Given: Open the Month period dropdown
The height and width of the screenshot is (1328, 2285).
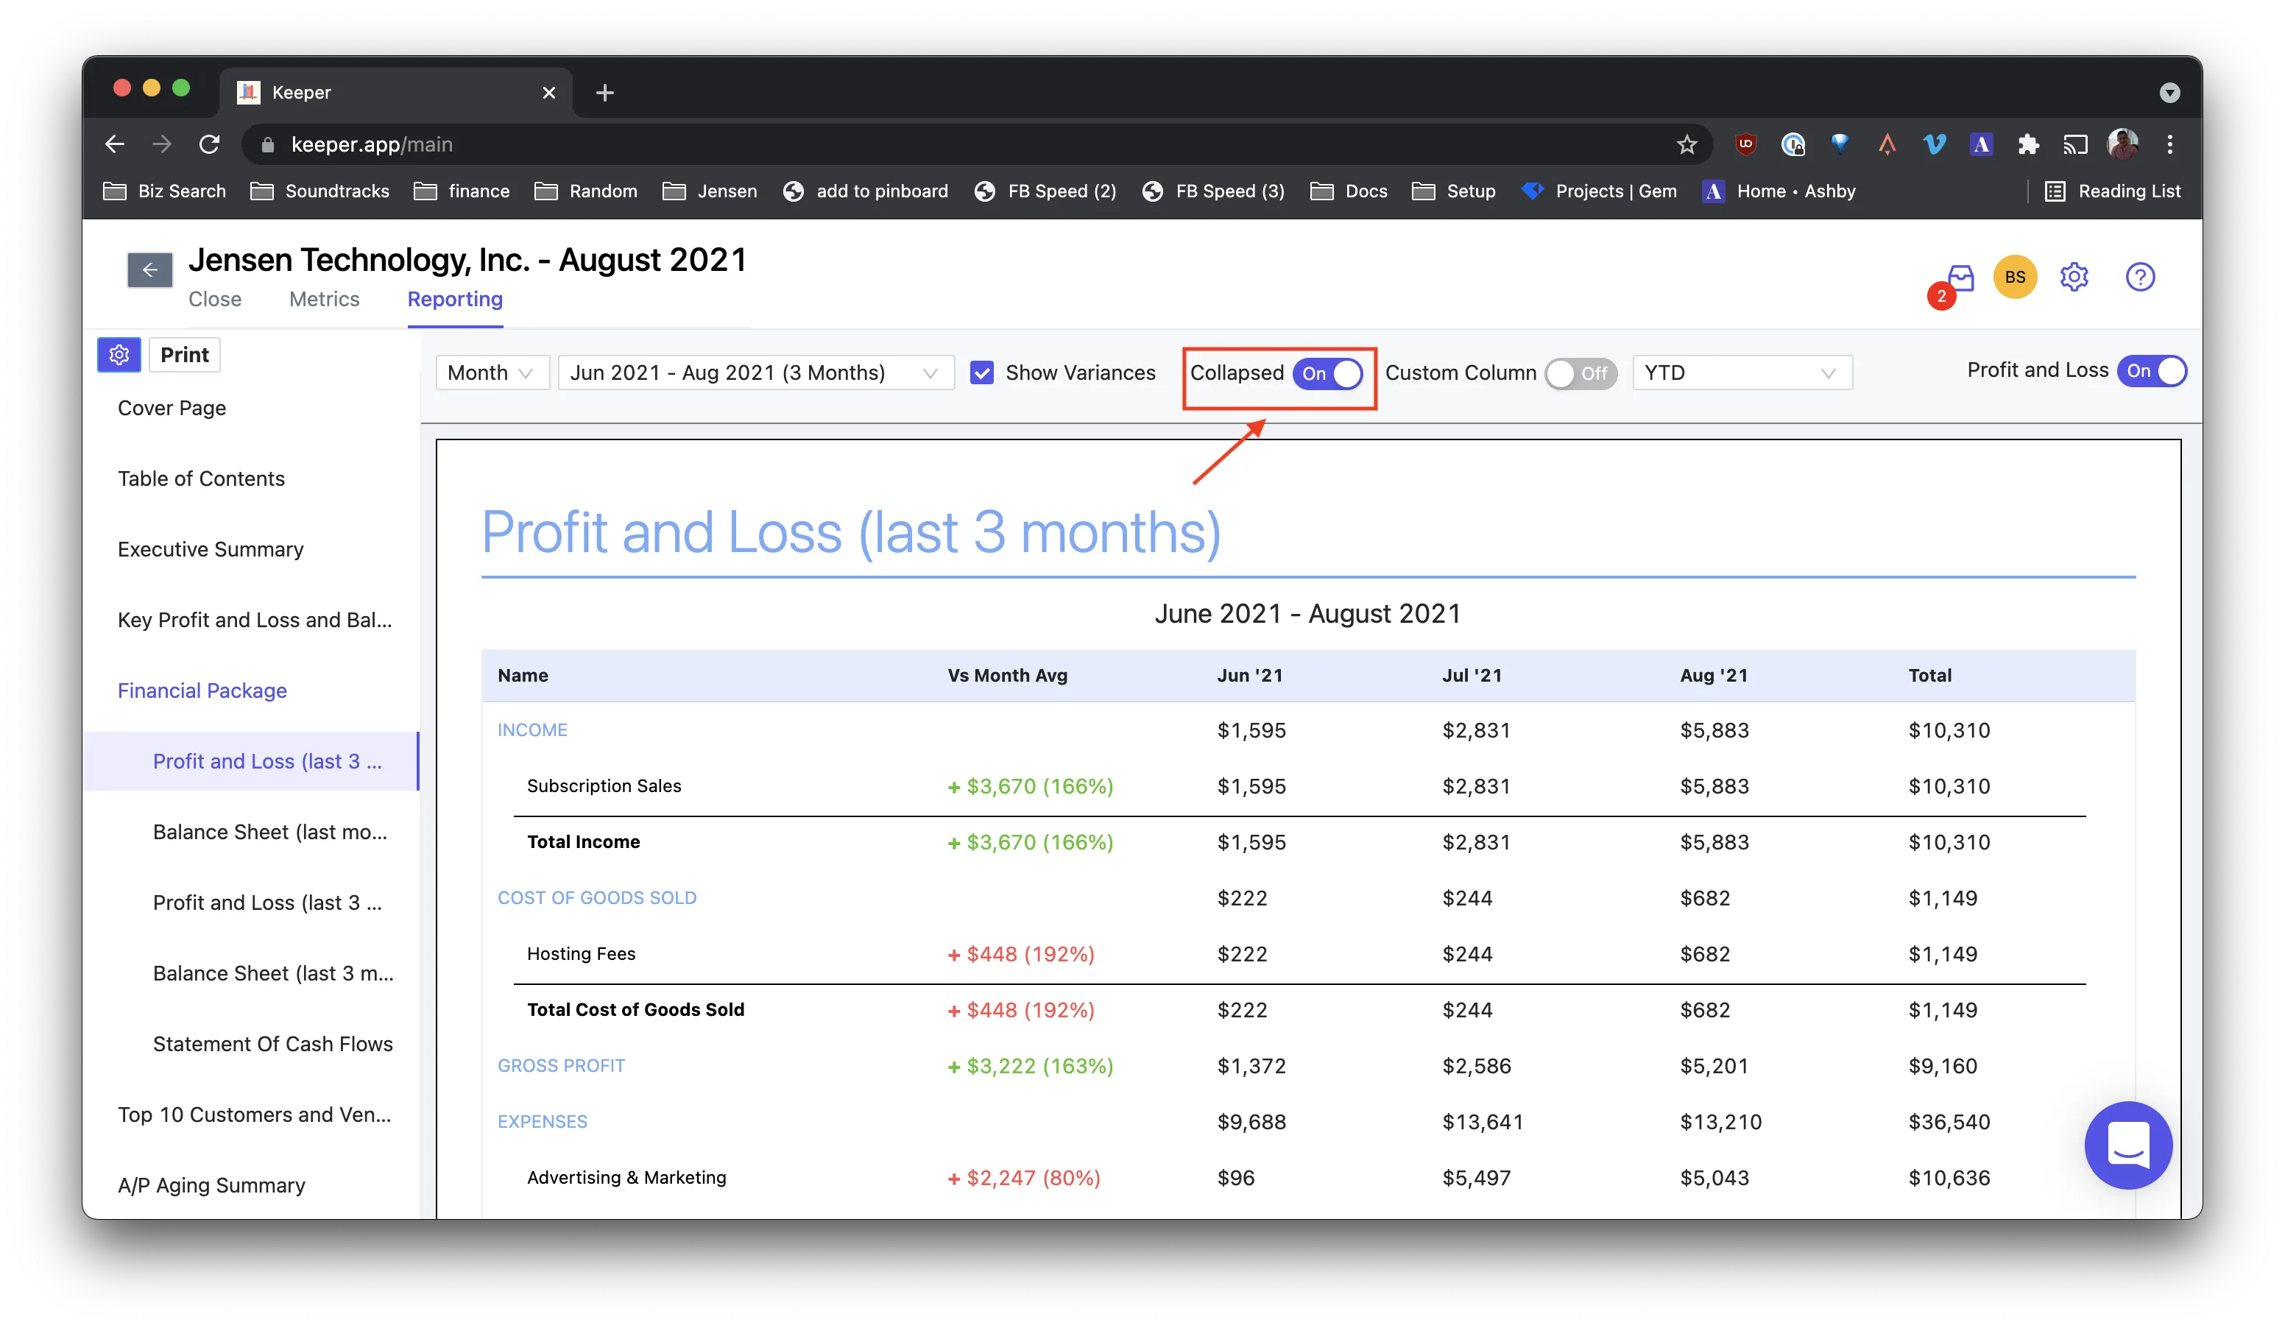Looking at the screenshot, I should coord(492,372).
